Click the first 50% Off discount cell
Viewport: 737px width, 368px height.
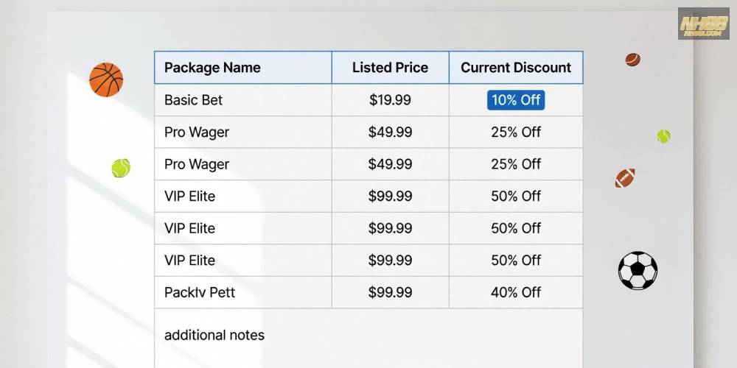(x=516, y=197)
